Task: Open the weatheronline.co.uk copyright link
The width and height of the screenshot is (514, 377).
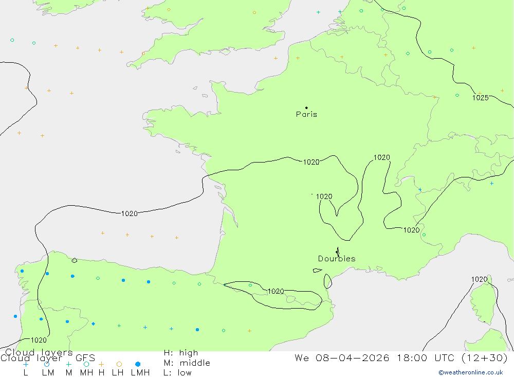Action: pos(471,372)
